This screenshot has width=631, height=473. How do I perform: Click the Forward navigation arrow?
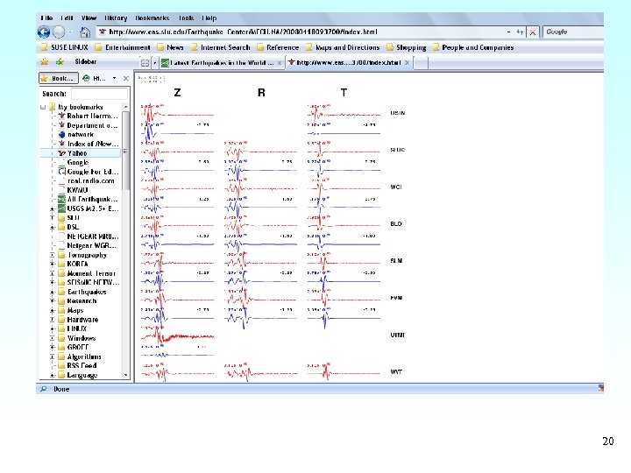click(x=58, y=32)
